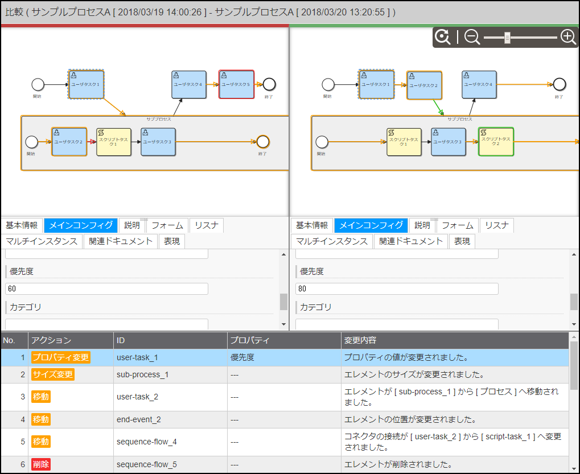
Task: Click the アクション column header
Action: click(x=71, y=340)
